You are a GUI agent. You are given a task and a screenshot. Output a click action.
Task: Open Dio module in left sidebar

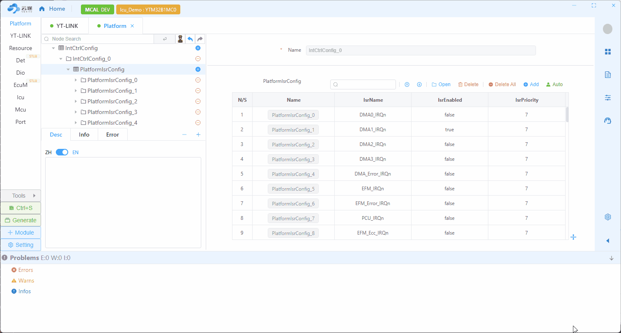pos(21,73)
